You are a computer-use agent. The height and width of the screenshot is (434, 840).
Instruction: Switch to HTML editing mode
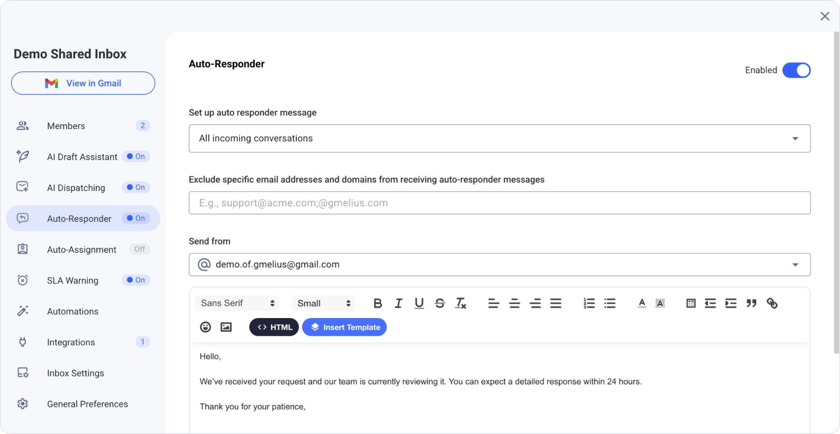274,327
